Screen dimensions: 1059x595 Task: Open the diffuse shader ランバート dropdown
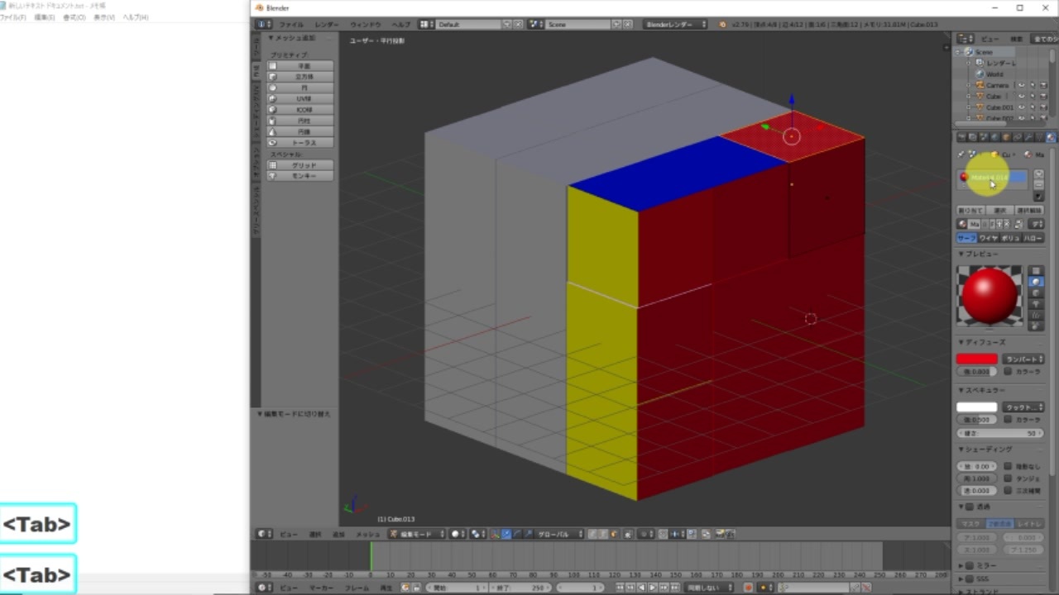pos(1023,359)
